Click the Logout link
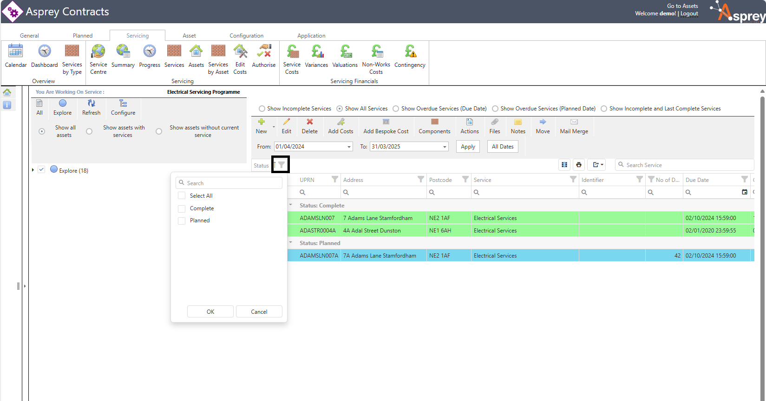766x401 pixels. pyautogui.click(x=689, y=14)
